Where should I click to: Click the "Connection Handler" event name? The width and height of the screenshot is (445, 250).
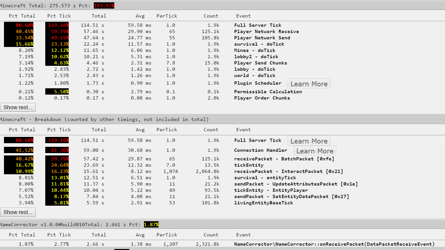(x=261, y=150)
